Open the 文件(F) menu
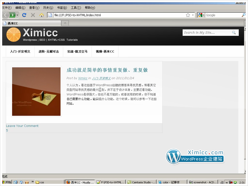Viewport: 248px width, 186px height. click(7, 8)
